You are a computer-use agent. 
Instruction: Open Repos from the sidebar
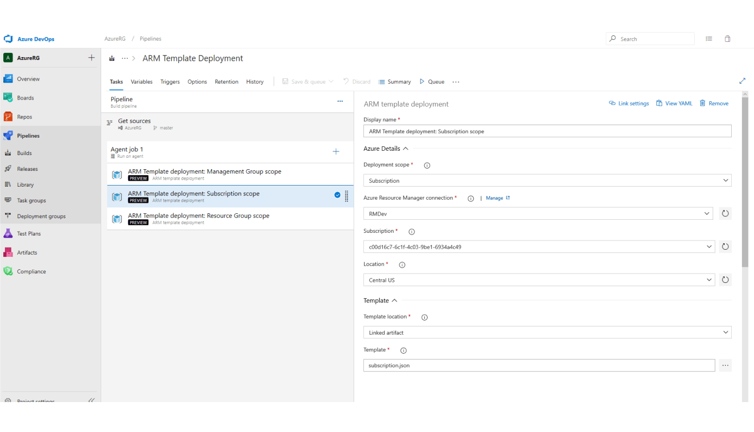pyautogui.click(x=24, y=117)
